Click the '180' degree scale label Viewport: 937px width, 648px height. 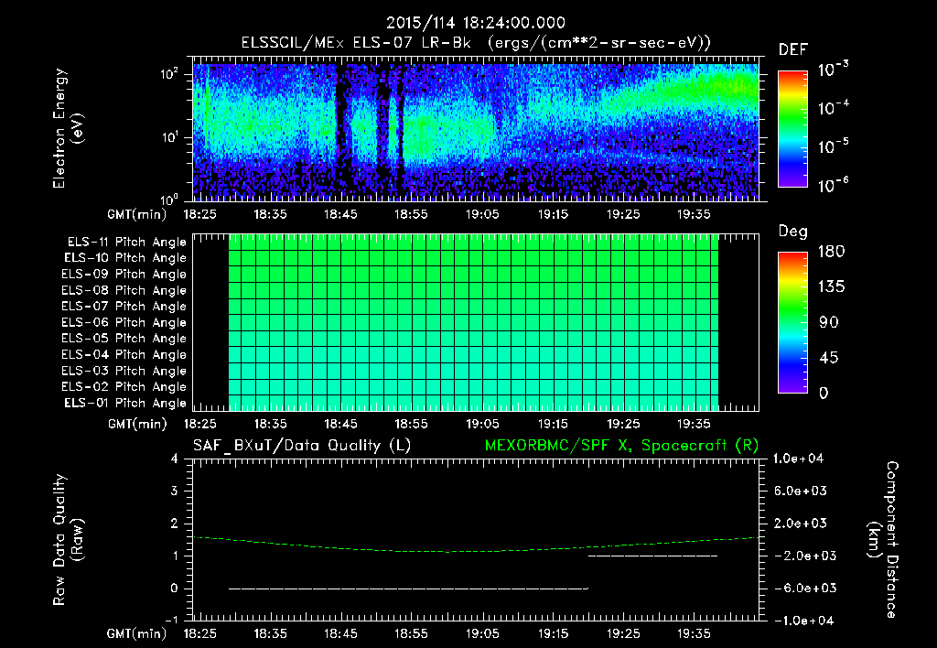pos(831,251)
